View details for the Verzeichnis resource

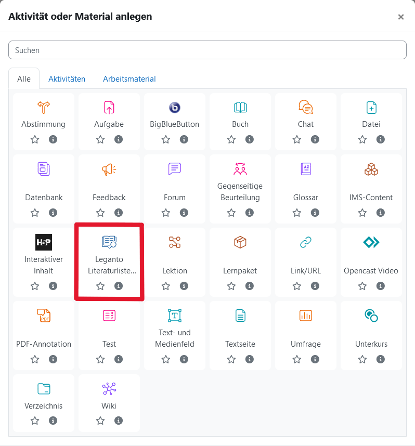point(53,421)
